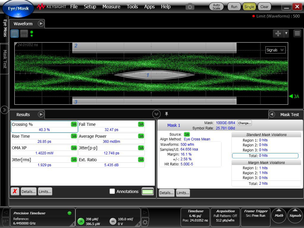Screen dimensions: 304x228
Task: Switch to the Mask Test side tab
Action: coord(5,59)
